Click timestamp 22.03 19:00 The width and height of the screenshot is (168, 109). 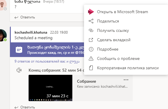pos(59,32)
